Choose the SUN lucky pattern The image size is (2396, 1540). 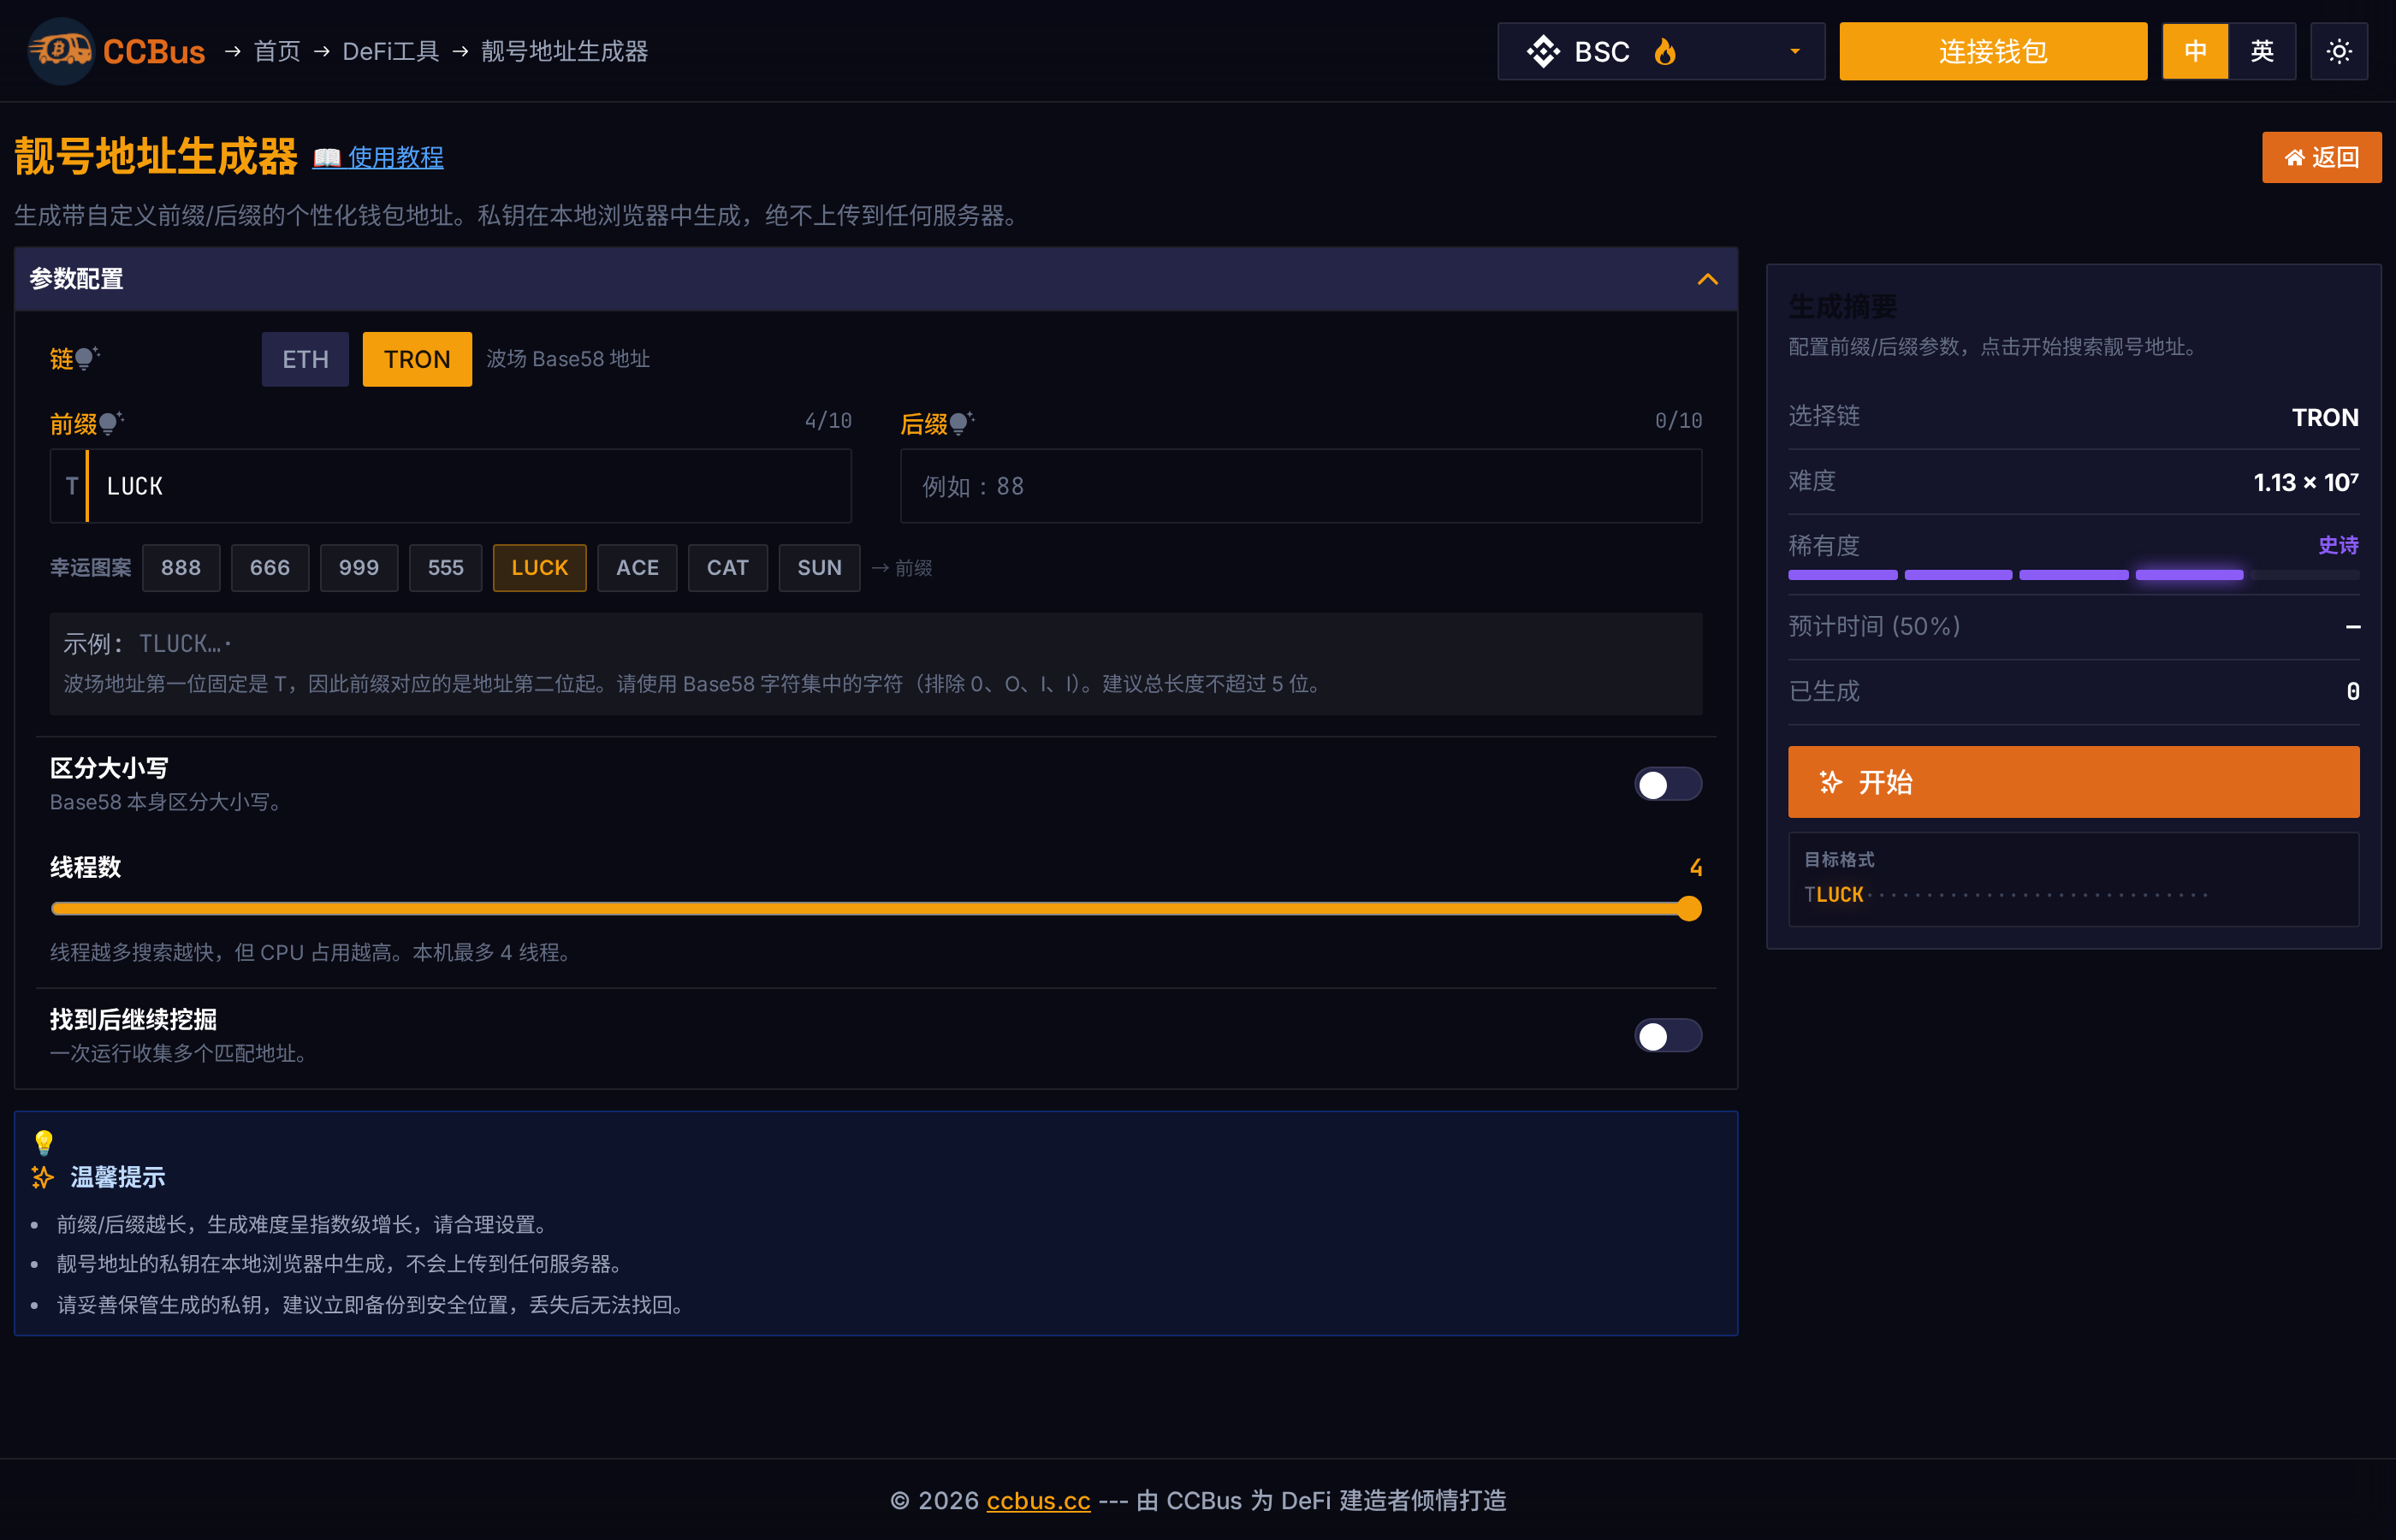tap(819, 568)
